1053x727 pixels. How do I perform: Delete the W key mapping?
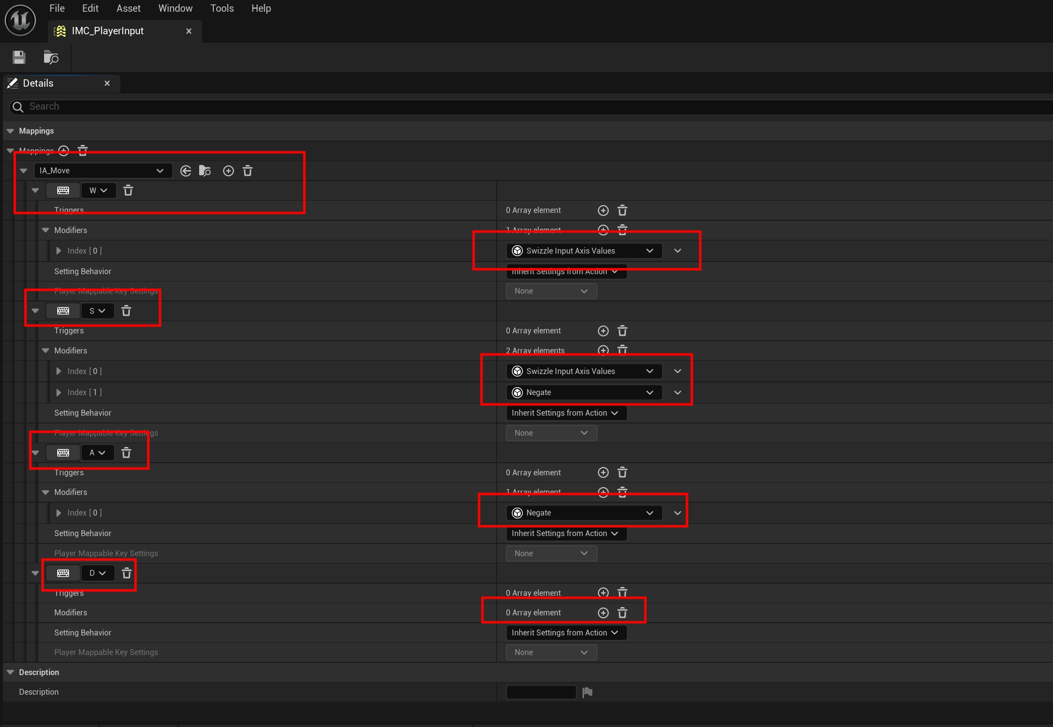(x=128, y=190)
